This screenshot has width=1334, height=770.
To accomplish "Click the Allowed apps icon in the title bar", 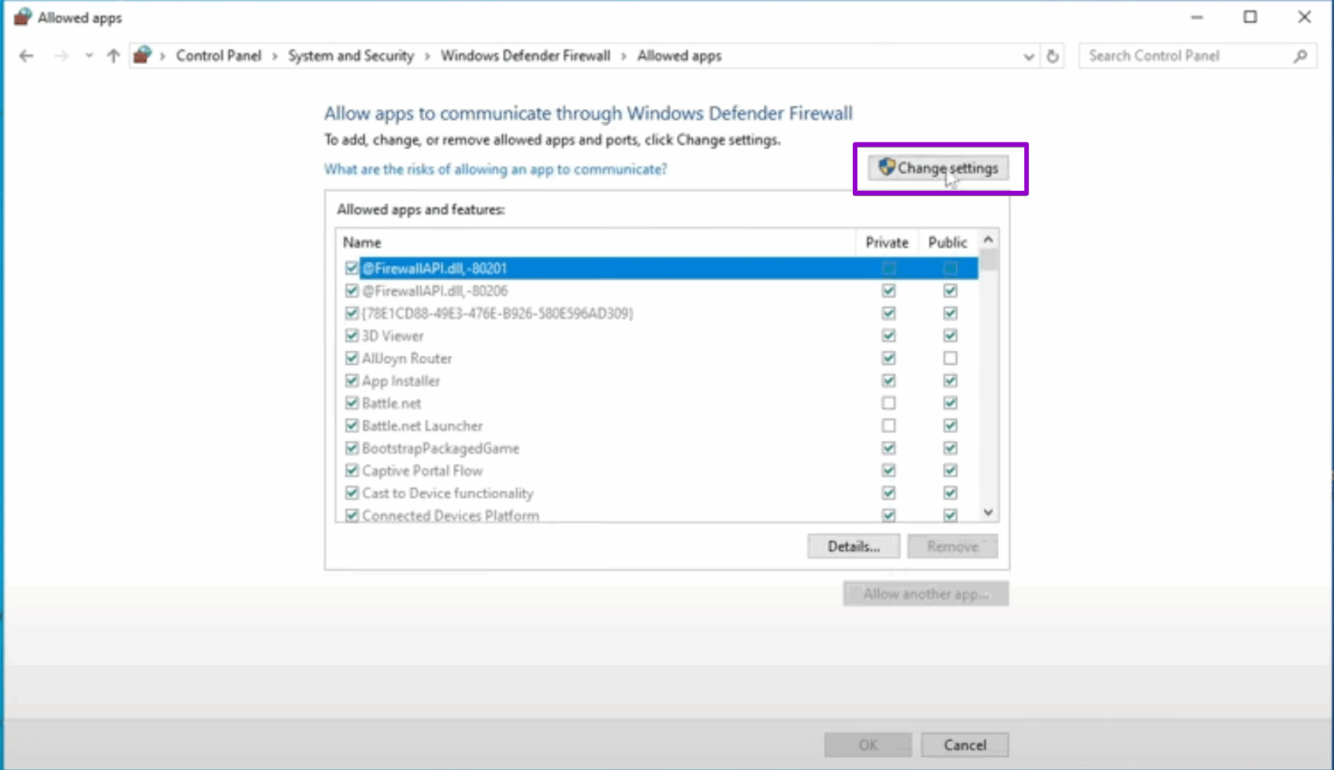I will (19, 16).
